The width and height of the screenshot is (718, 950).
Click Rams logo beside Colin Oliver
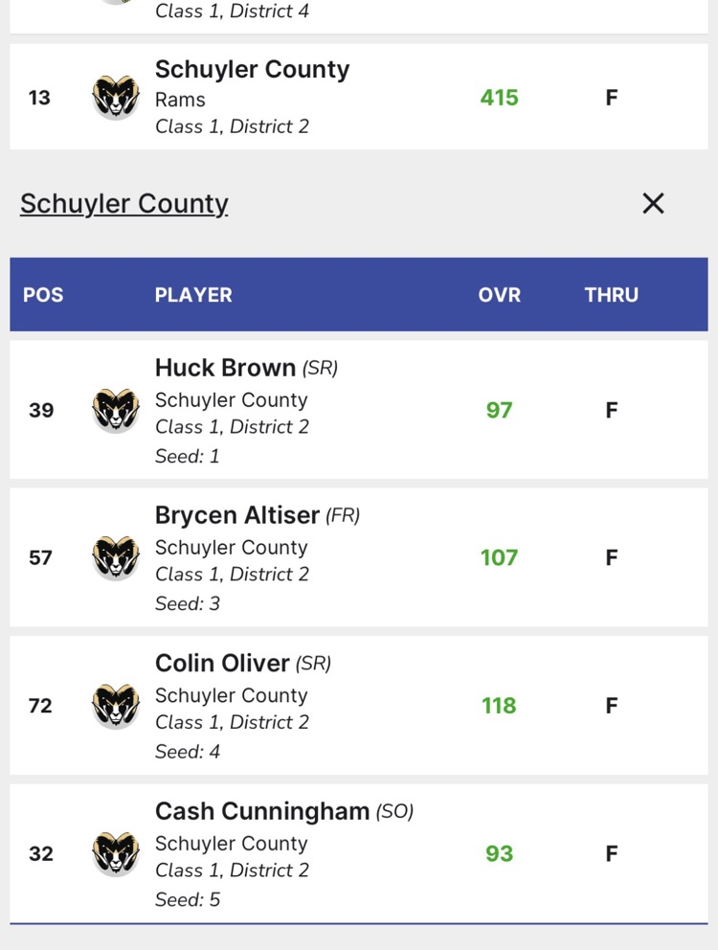116,706
